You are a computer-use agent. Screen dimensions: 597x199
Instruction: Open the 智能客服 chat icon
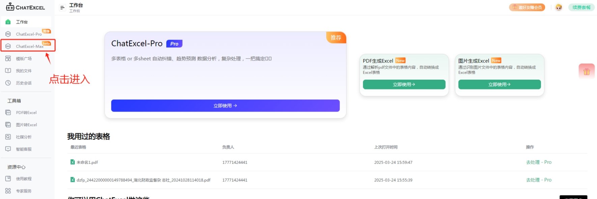tap(8, 149)
